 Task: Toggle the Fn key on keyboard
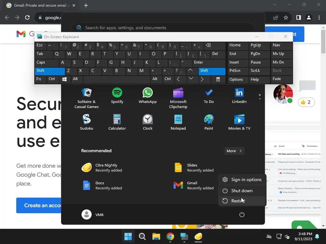(x=40, y=79)
